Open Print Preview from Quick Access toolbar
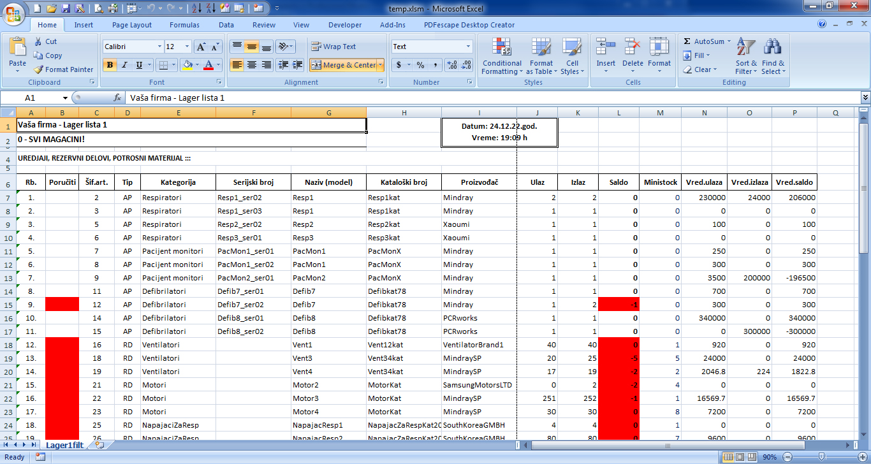The height and width of the screenshot is (464, 871). point(98,8)
